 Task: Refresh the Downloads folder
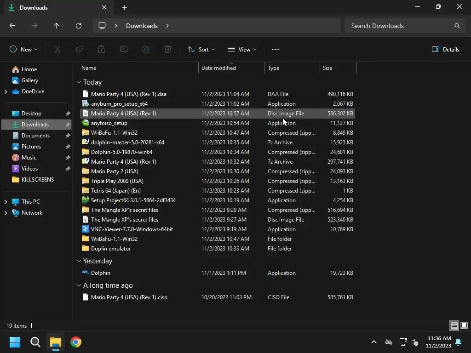(x=79, y=26)
